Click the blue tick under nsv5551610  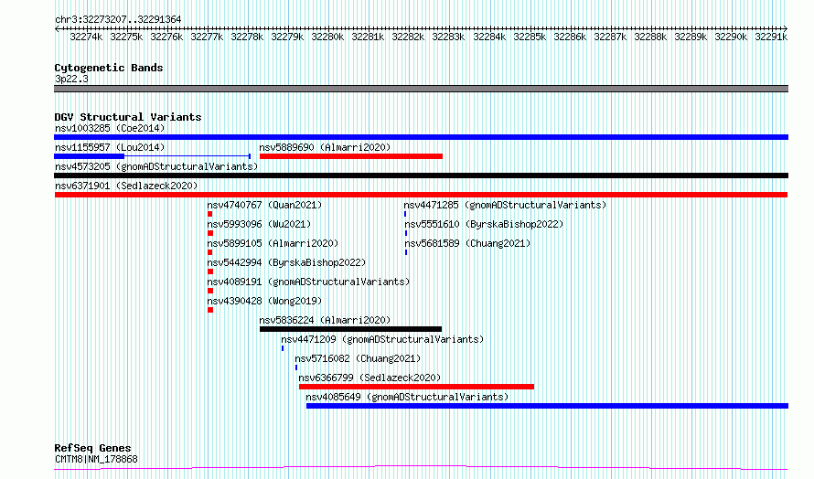coord(406,233)
